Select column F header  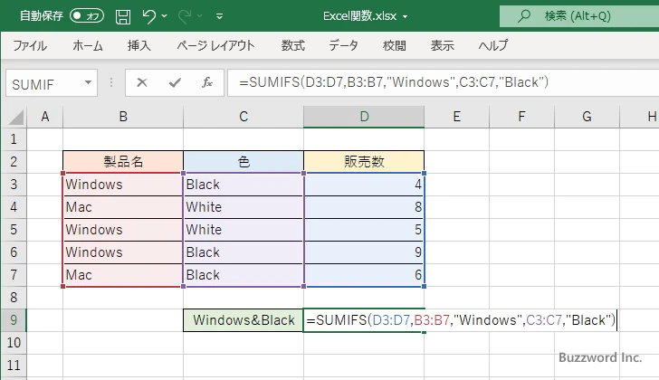pos(521,117)
